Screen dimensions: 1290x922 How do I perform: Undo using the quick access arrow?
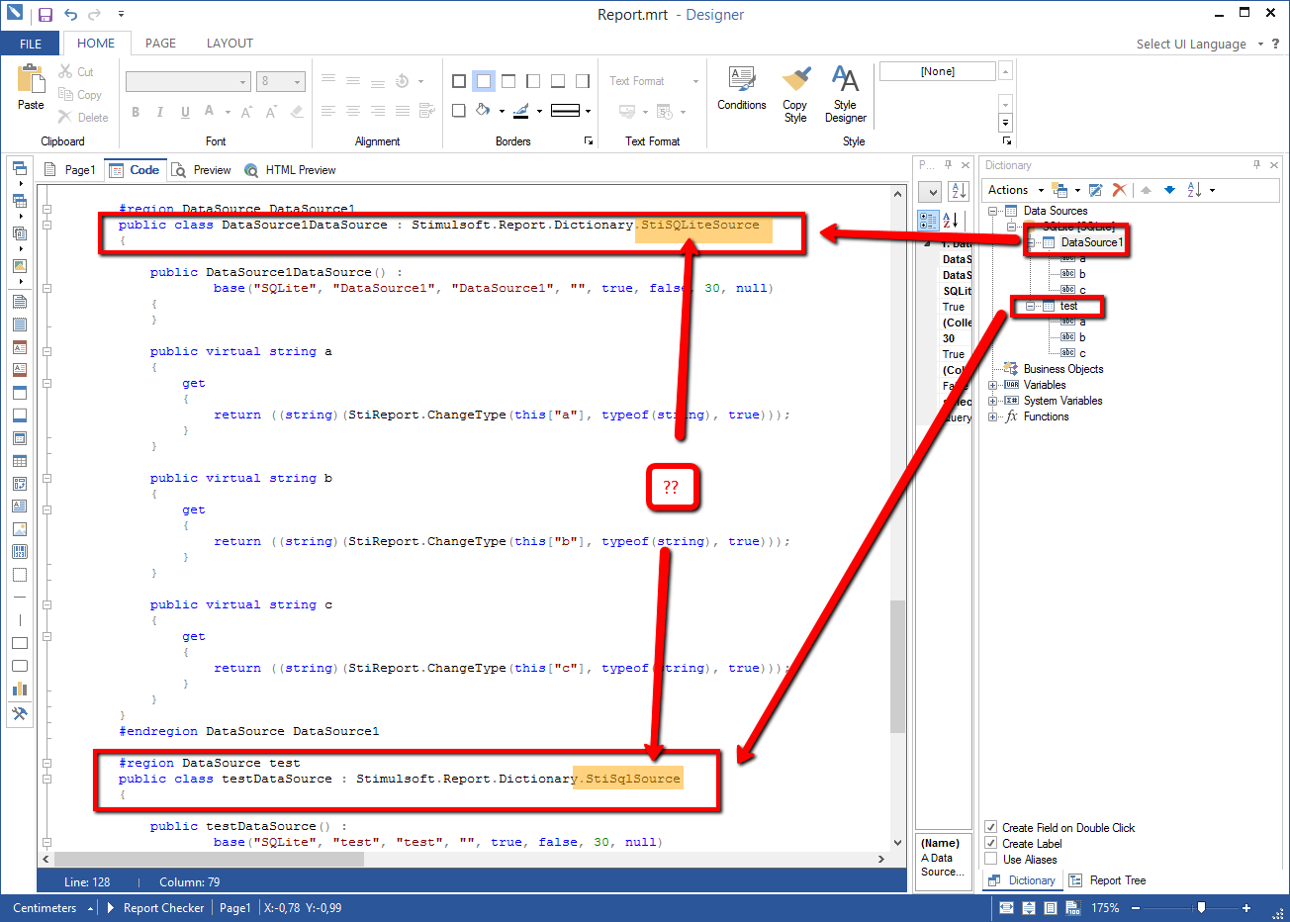[x=70, y=15]
